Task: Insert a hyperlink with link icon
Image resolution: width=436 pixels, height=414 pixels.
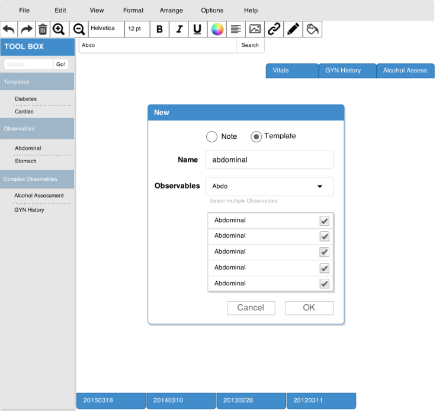Action: (273, 29)
